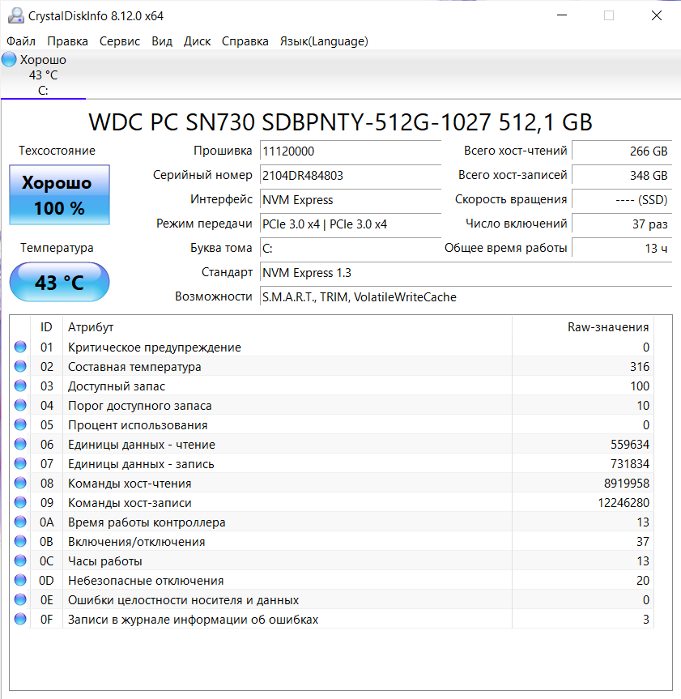The height and width of the screenshot is (699, 681).
Task: Click the 43 °C temperature button
Action: 59,282
